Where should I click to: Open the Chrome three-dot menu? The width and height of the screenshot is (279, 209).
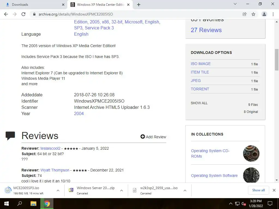273,14
